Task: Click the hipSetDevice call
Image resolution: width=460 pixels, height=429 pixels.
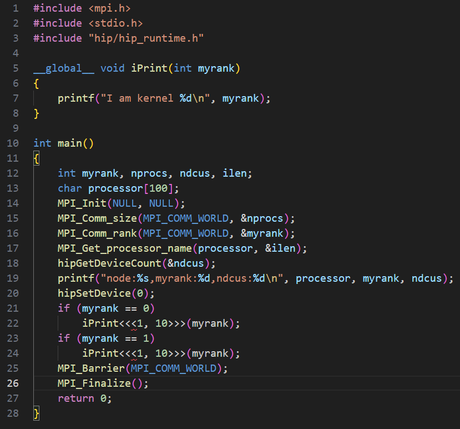Action: click(106, 293)
